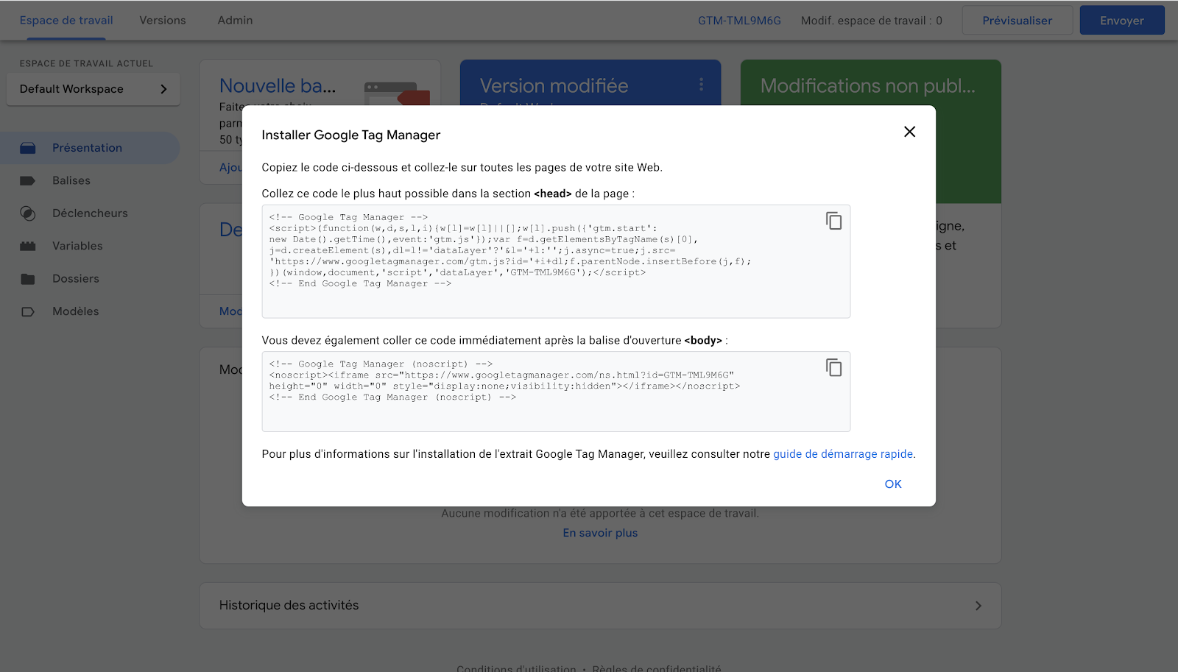Click inside the noscript code box
This screenshot has height=672, width=1178.
click(556, 392)
